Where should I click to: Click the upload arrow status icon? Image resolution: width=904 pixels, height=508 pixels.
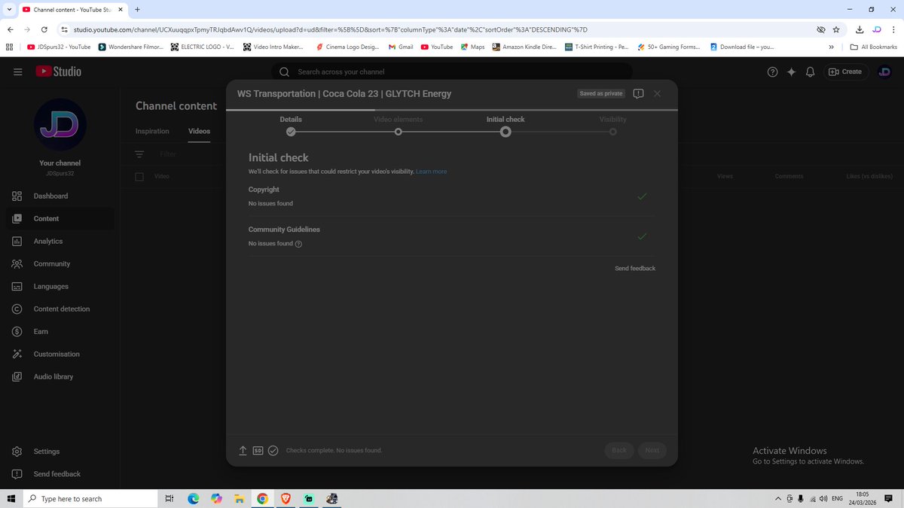[x=243, y=450]
